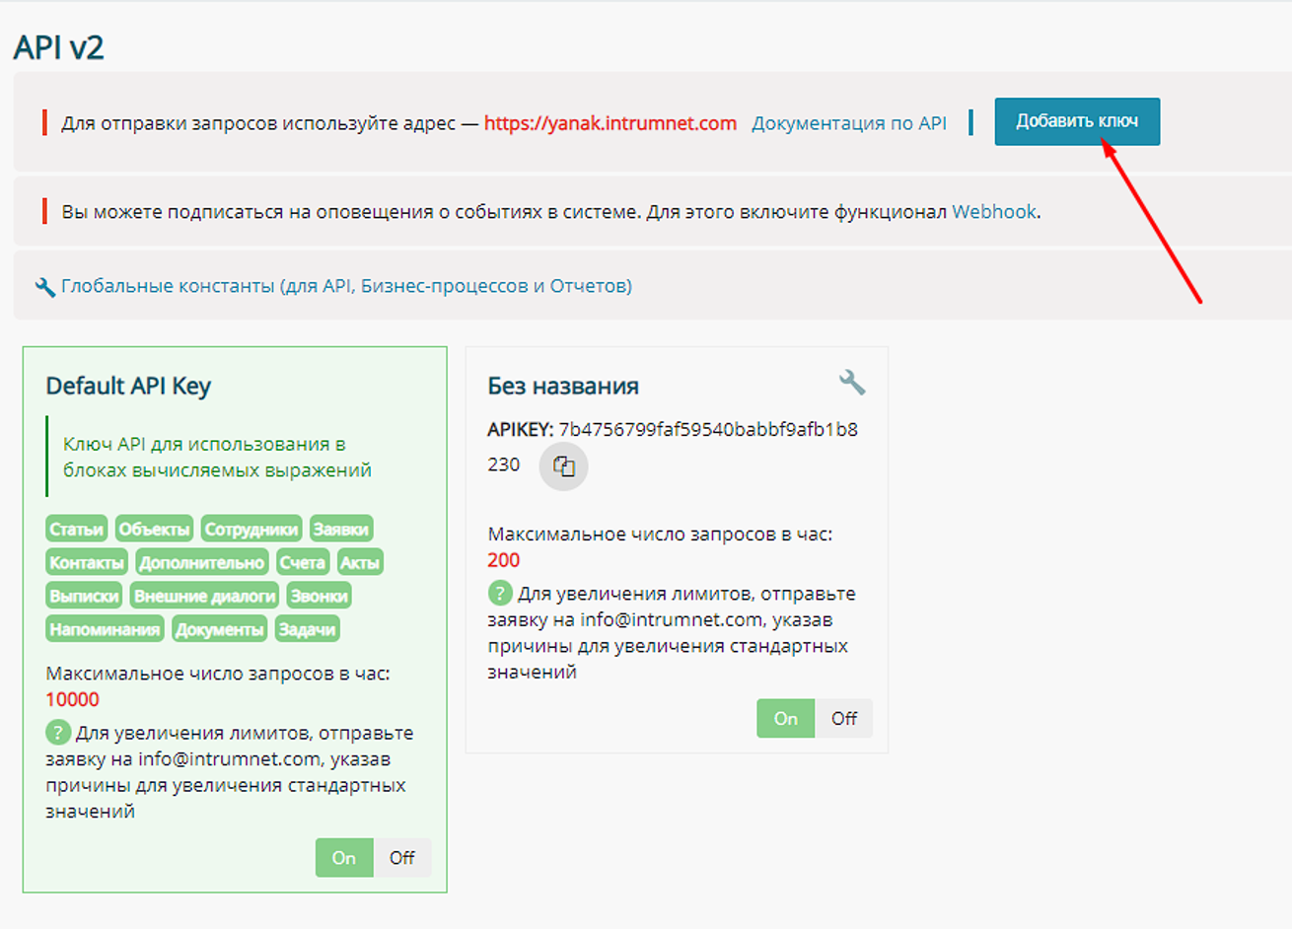Viewport: 1292px width, 929px height.
Task: Switch the Без названия key to Off
Action: pos(843,719)
